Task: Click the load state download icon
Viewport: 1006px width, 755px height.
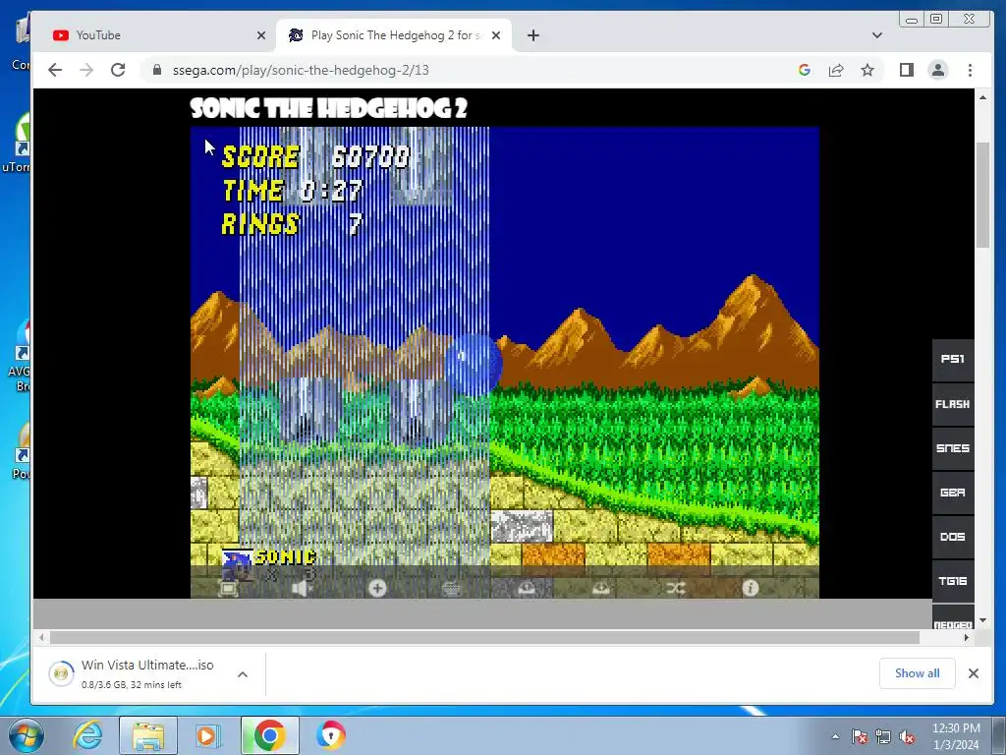Action: coord(601,588)
